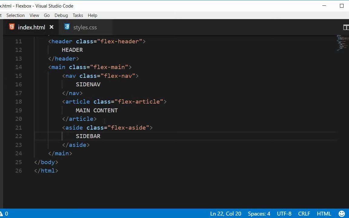The height and width of the screenshot is (218, 349).
Task: Click the closing </main> tag
Action: 60,154
